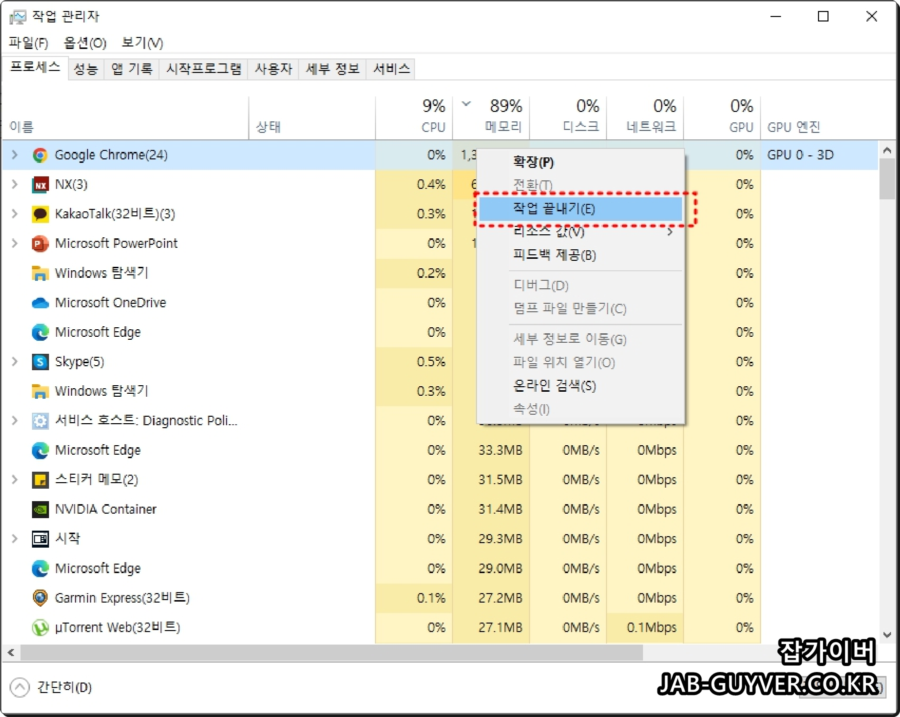Expand the KakaoTalk(32비트)(3) group
The width and height of the screenshot is (900, 717).
point(14,214)
